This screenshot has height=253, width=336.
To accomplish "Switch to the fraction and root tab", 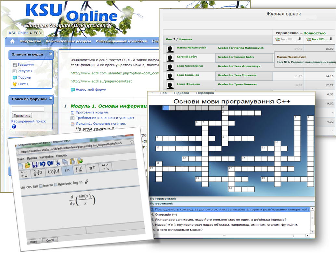I will pyautogui.click(x=37, y=173).
